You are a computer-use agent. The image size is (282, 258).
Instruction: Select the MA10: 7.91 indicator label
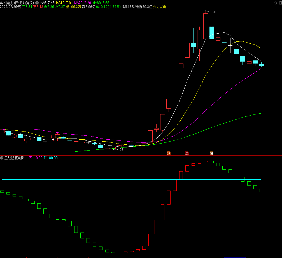pyautogui.click(x=64, y=3)
